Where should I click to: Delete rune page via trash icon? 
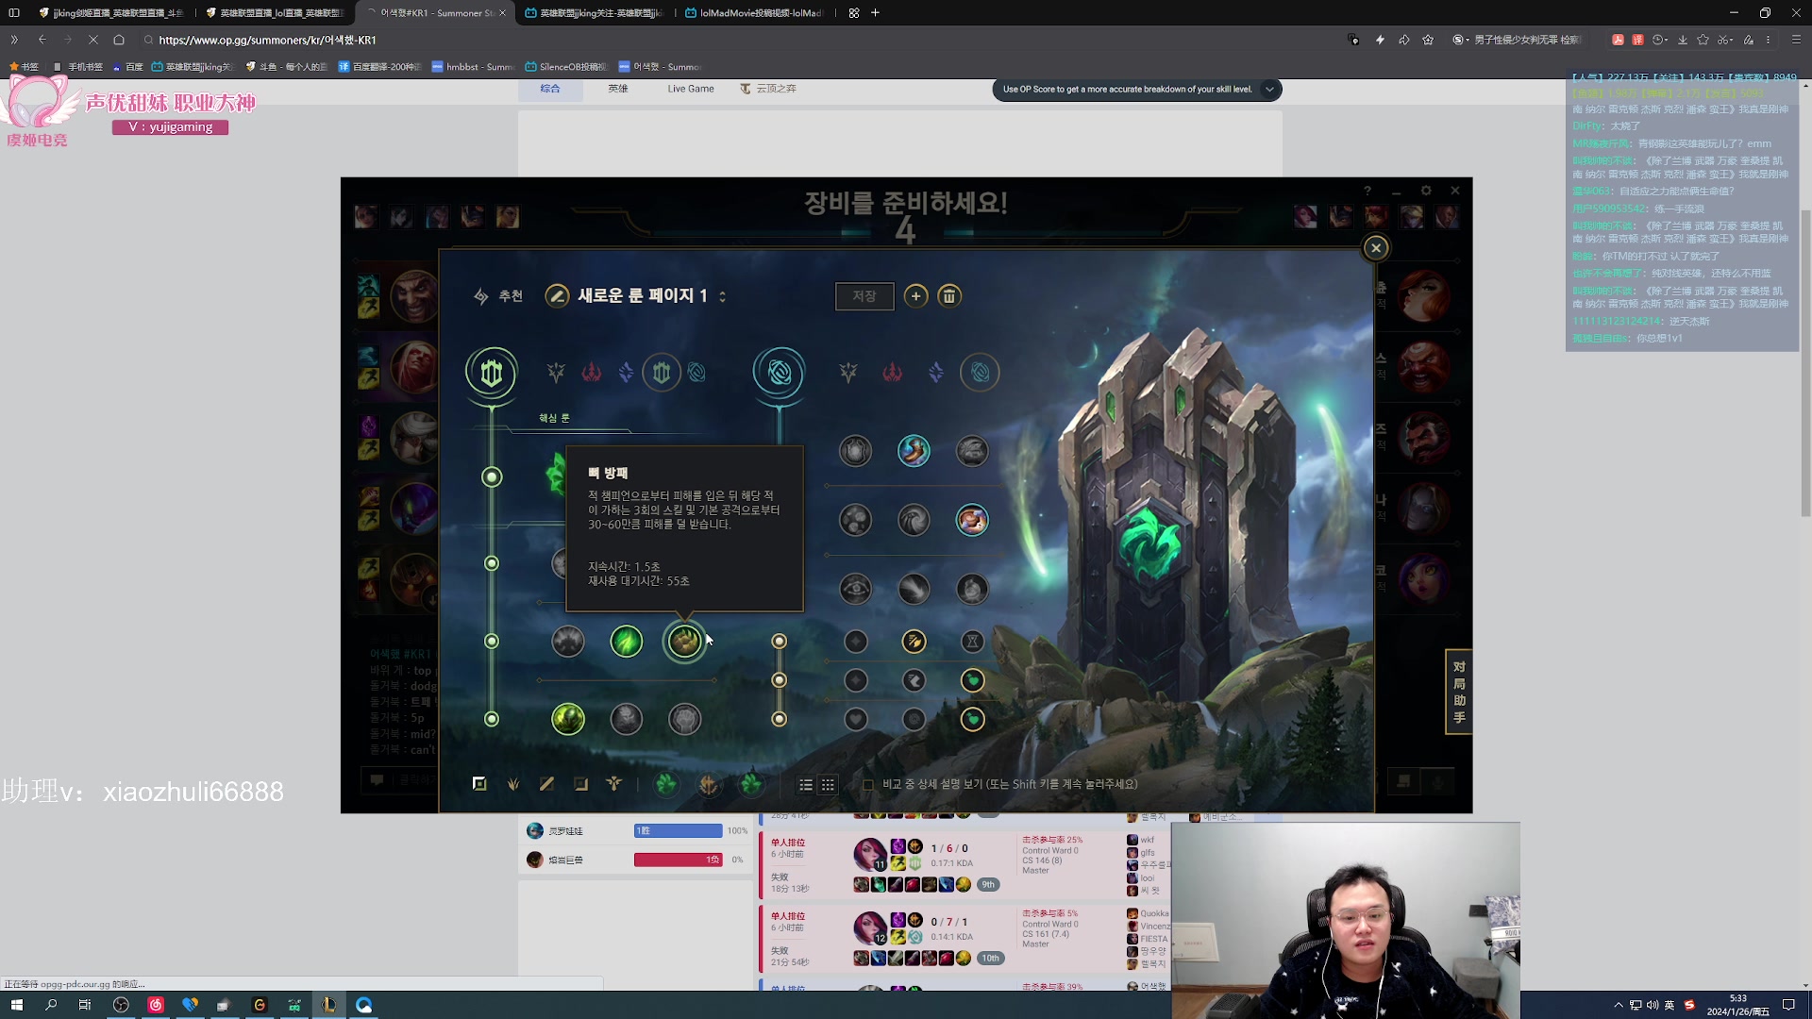949,296
